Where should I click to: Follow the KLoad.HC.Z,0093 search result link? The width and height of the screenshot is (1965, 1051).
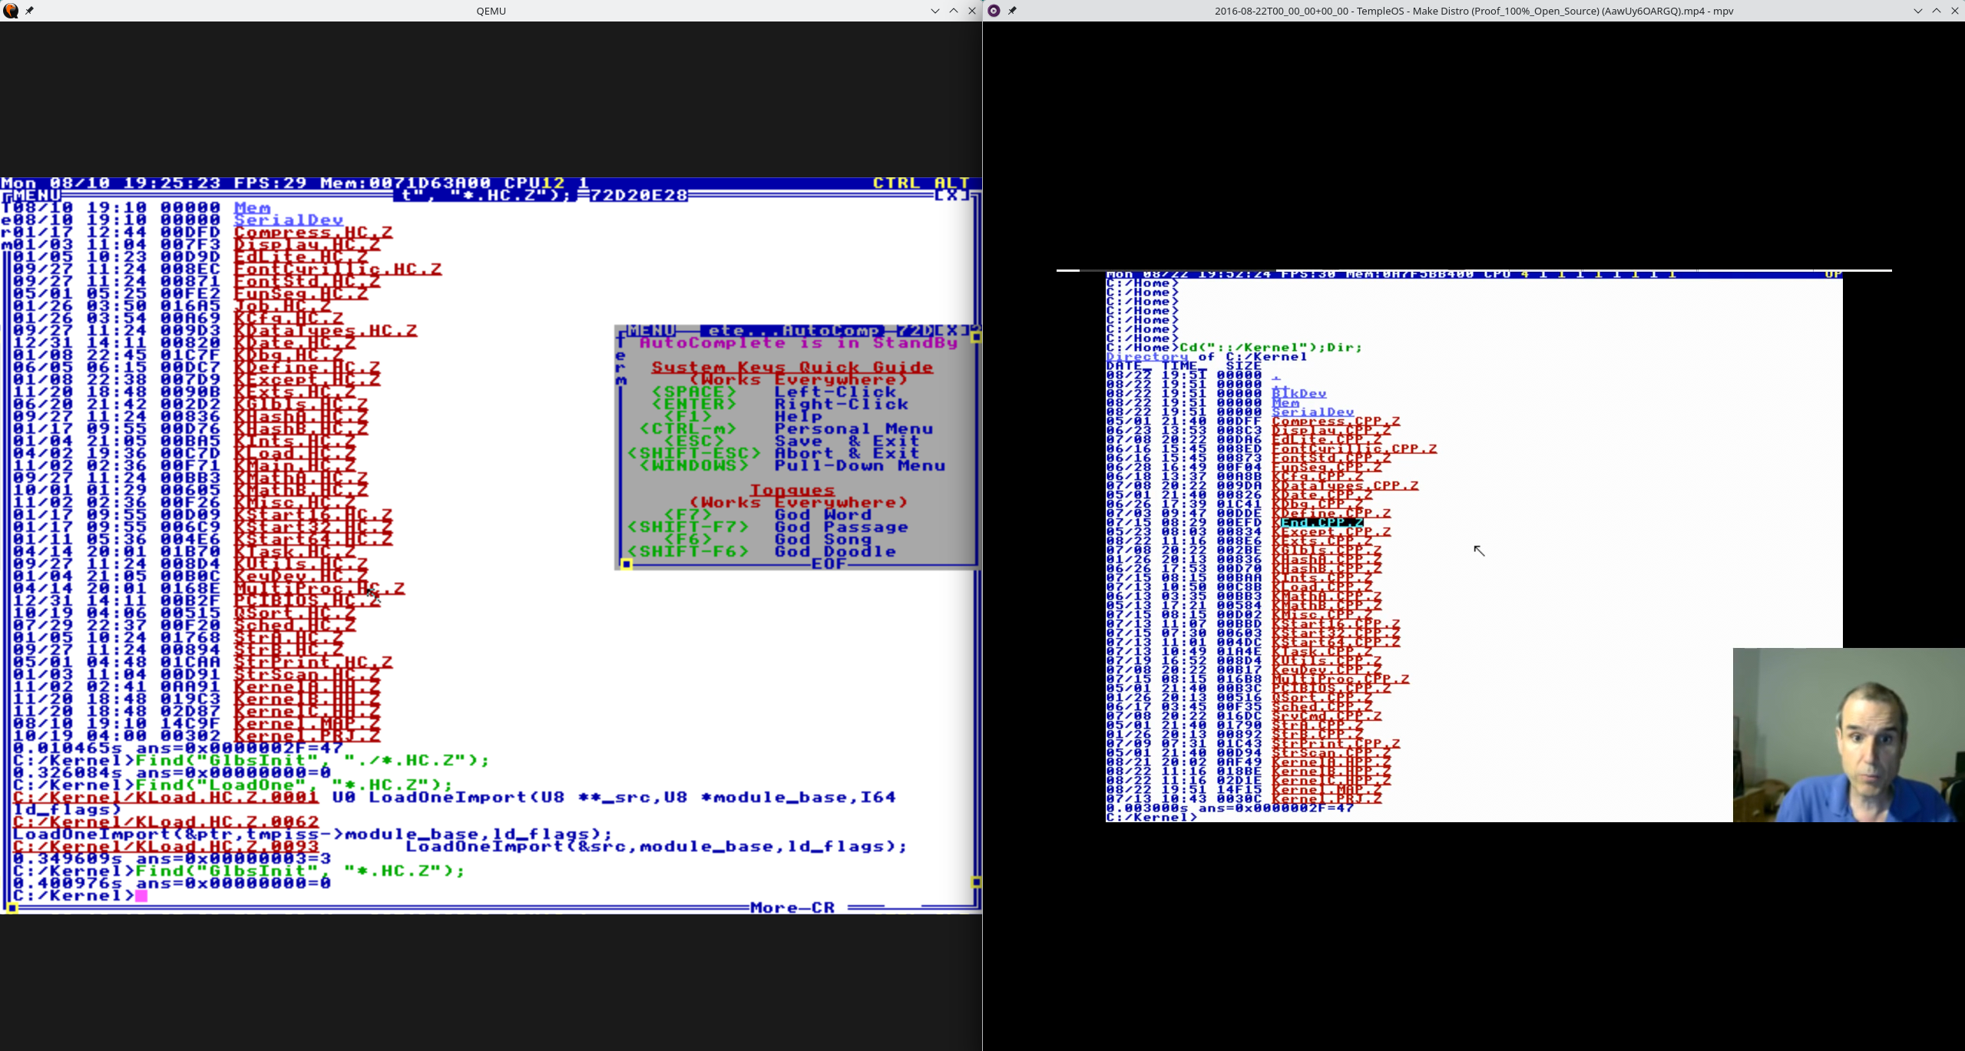pyautogui.click(x=166, y=847)
